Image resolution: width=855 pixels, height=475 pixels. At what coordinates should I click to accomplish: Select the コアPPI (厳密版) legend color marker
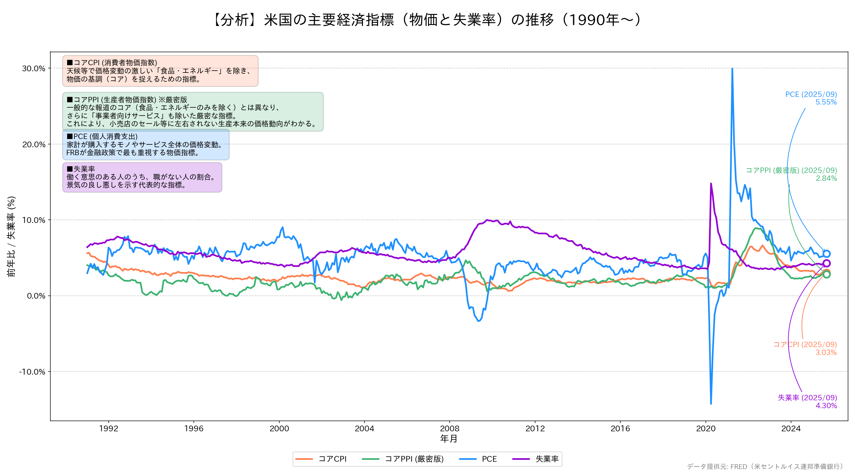click(x=372, y=459)
